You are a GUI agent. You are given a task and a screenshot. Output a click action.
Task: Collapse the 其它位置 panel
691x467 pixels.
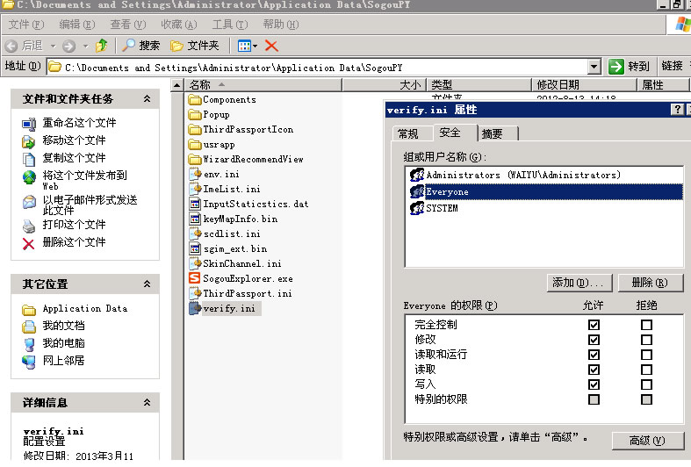pos(148,284)
